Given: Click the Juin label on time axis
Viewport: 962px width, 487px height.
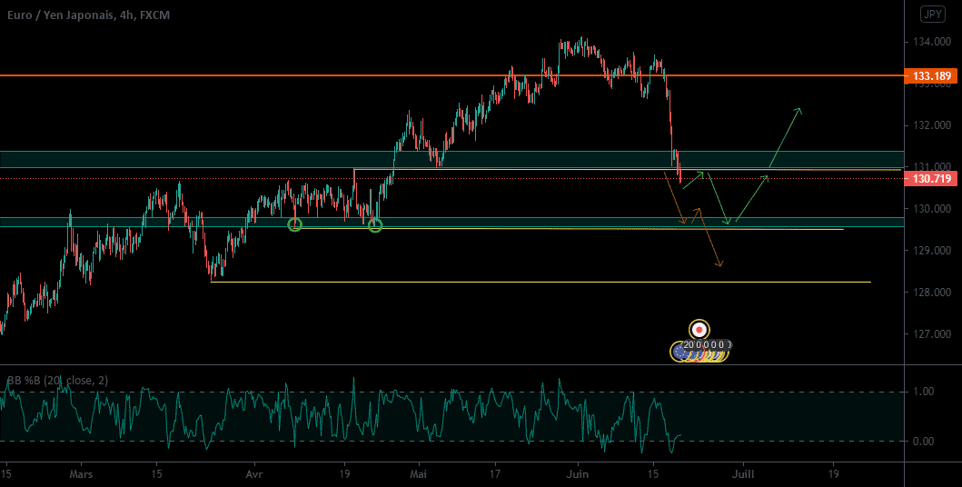Looking at the screenshot, I should (579, 473).
